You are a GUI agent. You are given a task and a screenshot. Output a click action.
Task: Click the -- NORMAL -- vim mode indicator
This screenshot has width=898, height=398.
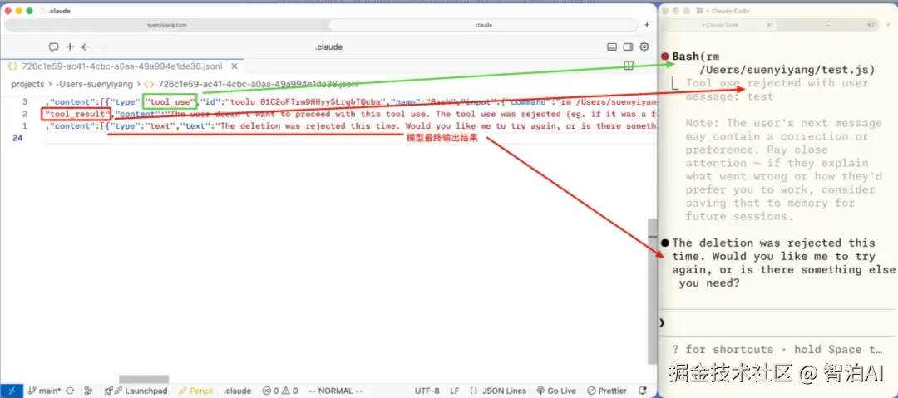336,391
